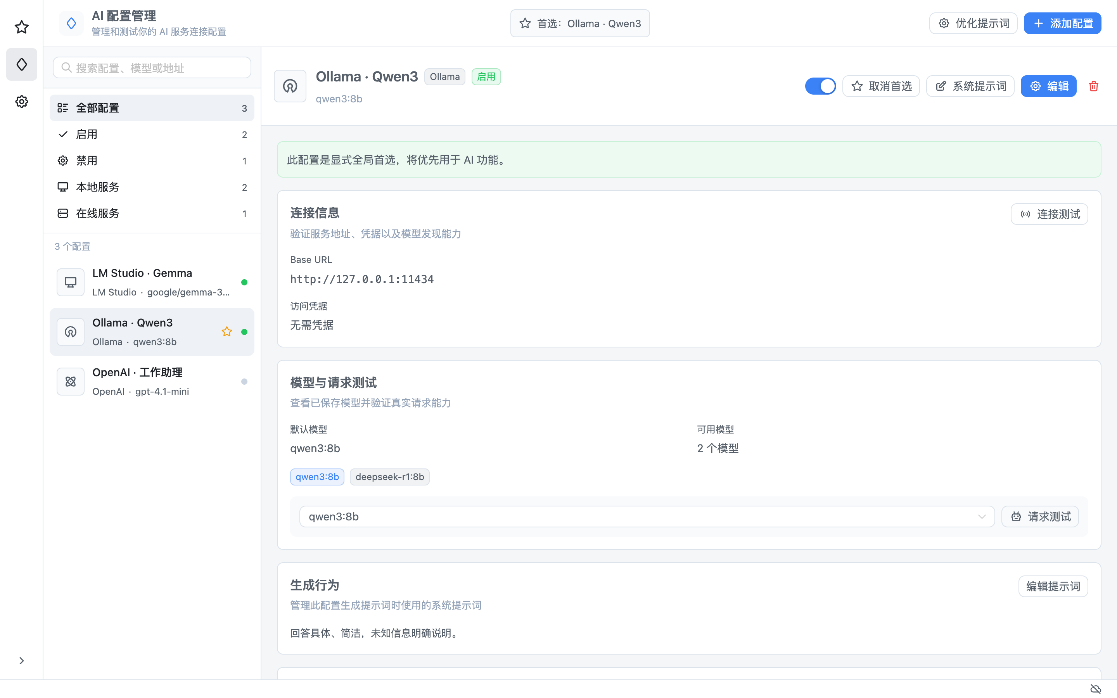The width and height of the screenshot is (1117, 698).
Task: Click the 2 个模型 available models value
Action: pos(718,448)
